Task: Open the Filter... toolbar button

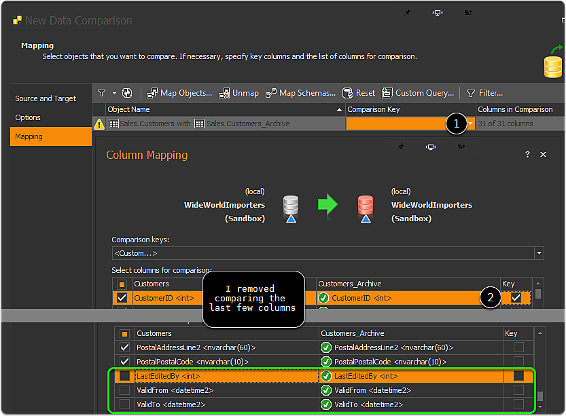Action: tap(484, 93)
